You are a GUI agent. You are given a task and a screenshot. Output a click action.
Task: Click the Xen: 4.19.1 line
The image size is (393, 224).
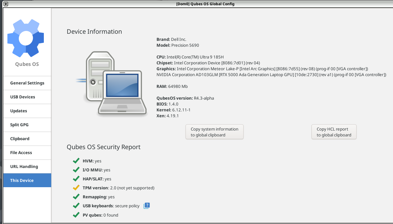(168, 116)
